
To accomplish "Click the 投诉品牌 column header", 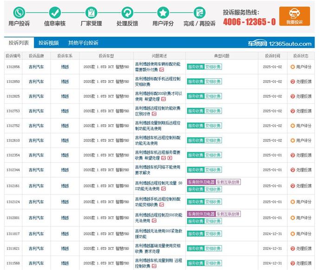I will coord(36,56).
